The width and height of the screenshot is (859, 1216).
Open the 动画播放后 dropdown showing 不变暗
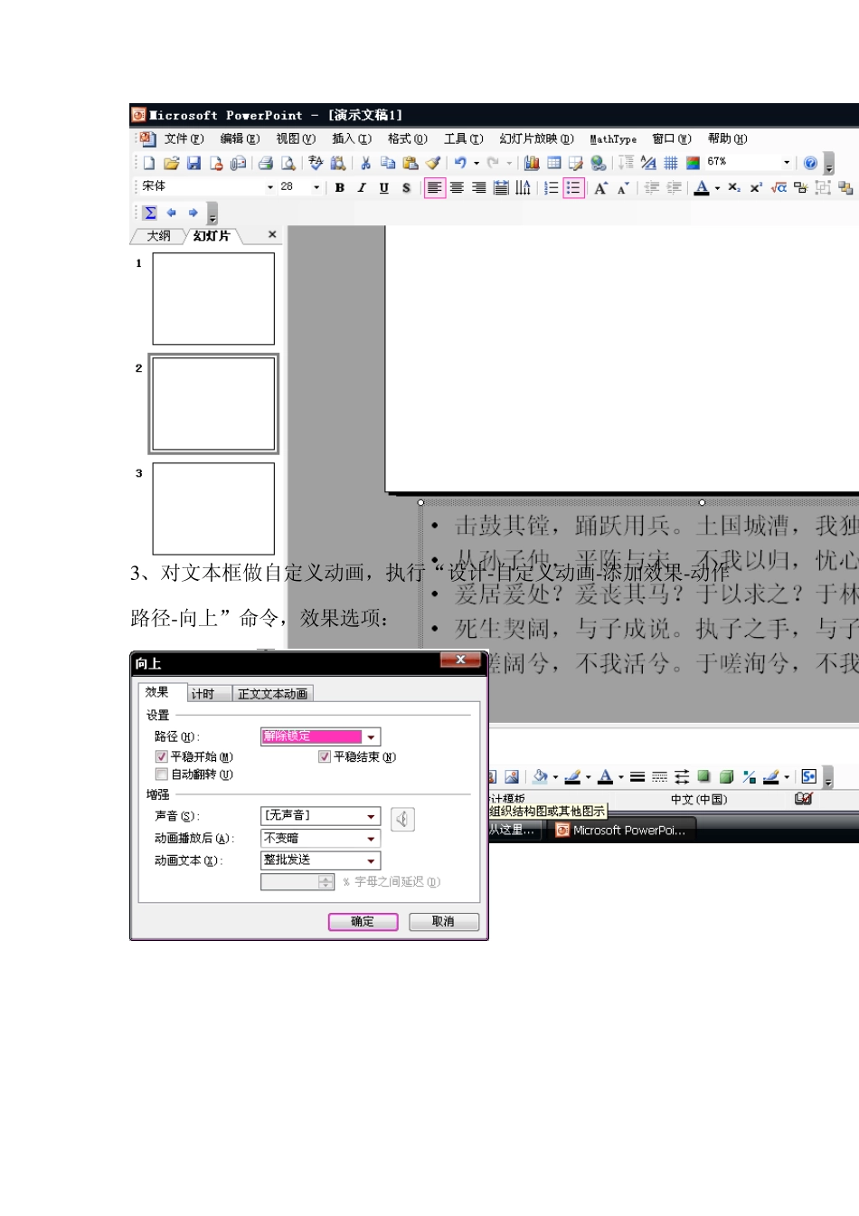pyautogui.click(x=371, y=839)
